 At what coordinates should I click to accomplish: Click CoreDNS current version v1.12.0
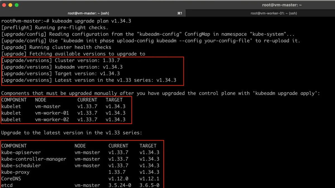[x=118, y=179]
